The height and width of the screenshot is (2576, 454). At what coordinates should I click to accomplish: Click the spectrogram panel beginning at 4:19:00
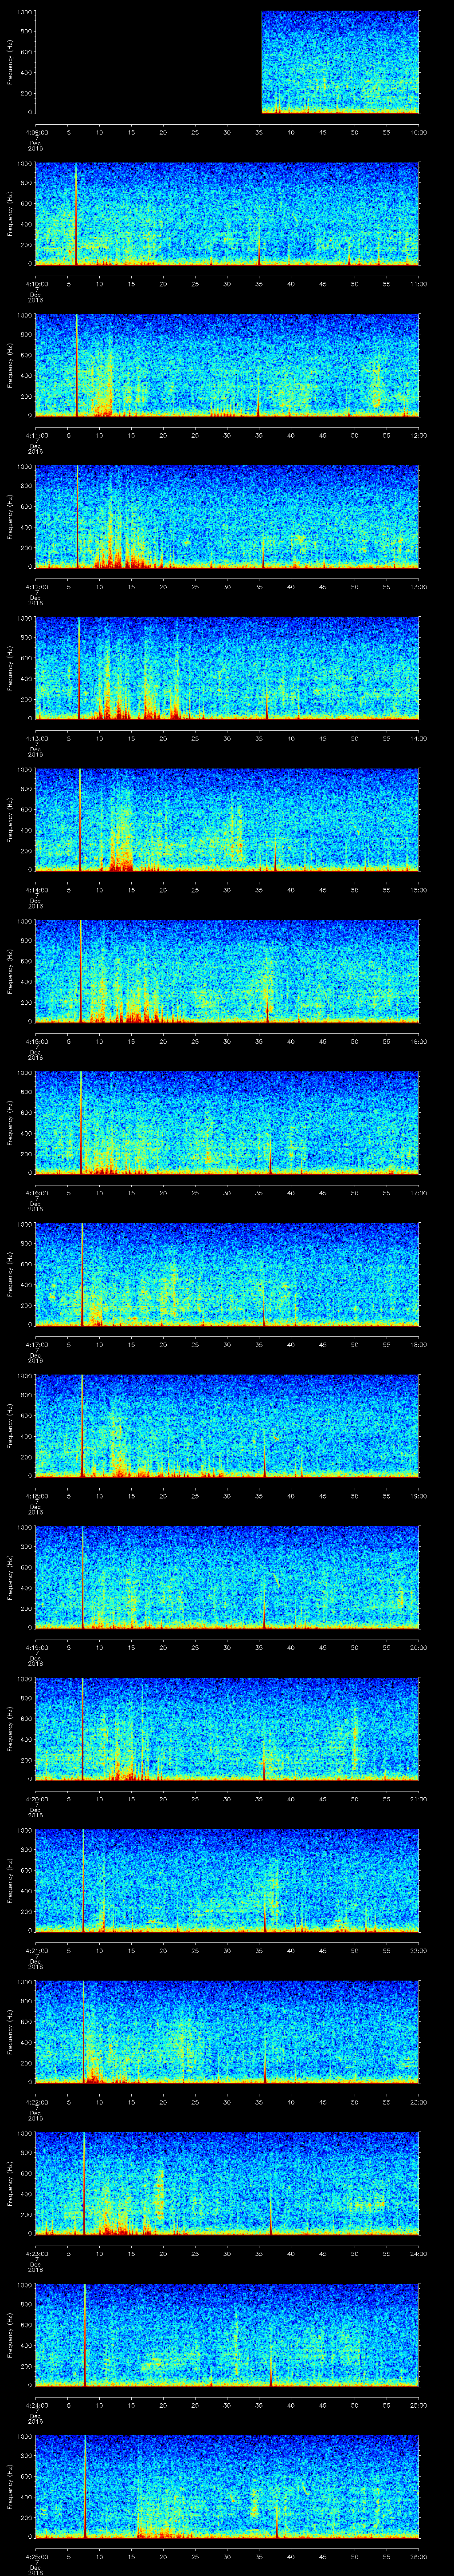pyautogui.click(x=227, y=1577)
